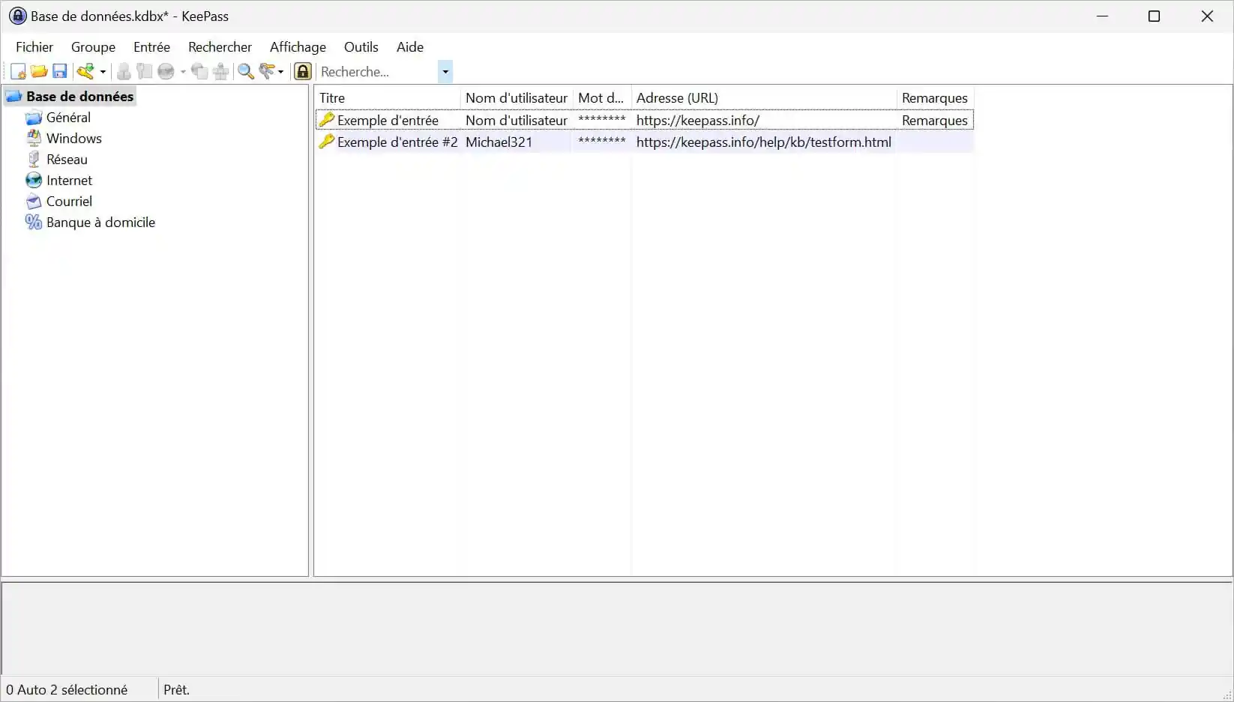Click the Copy user name toolbar icon
The image size is (1234, 702).
tap(124, 71)
